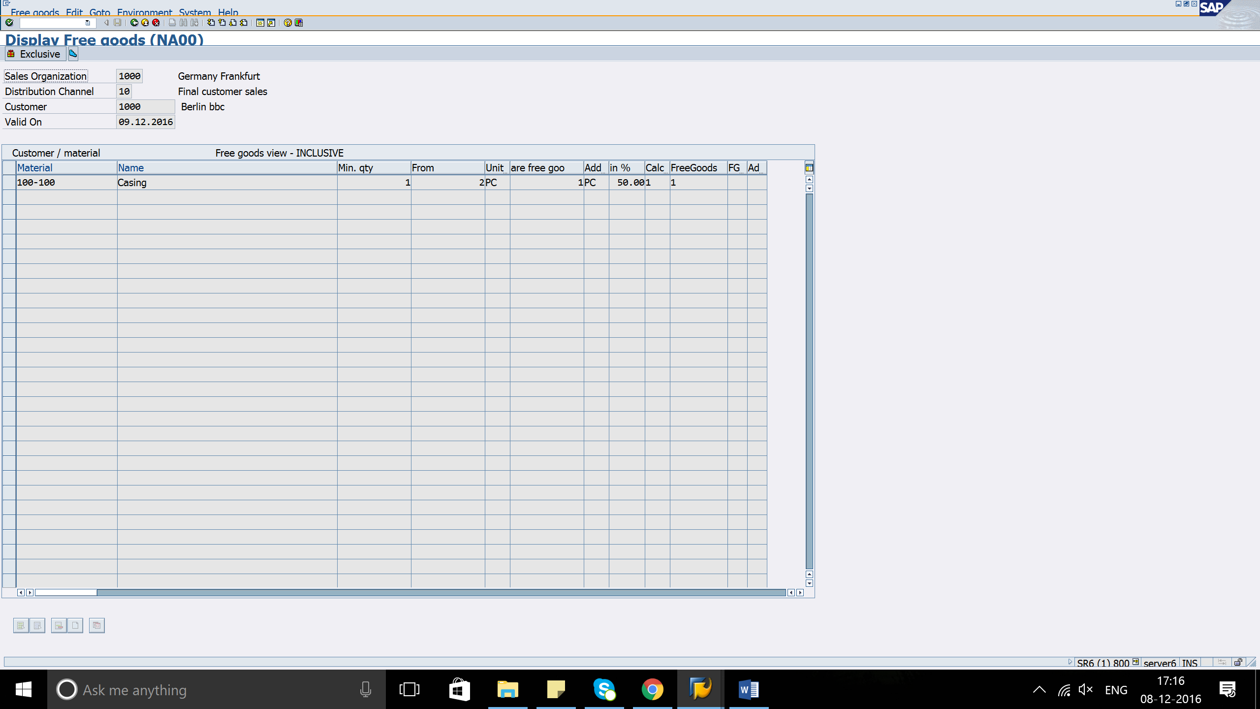This screenshot has height=709, width=1260.
Task: Go to Next Page icon
Action: pos(233,23)
